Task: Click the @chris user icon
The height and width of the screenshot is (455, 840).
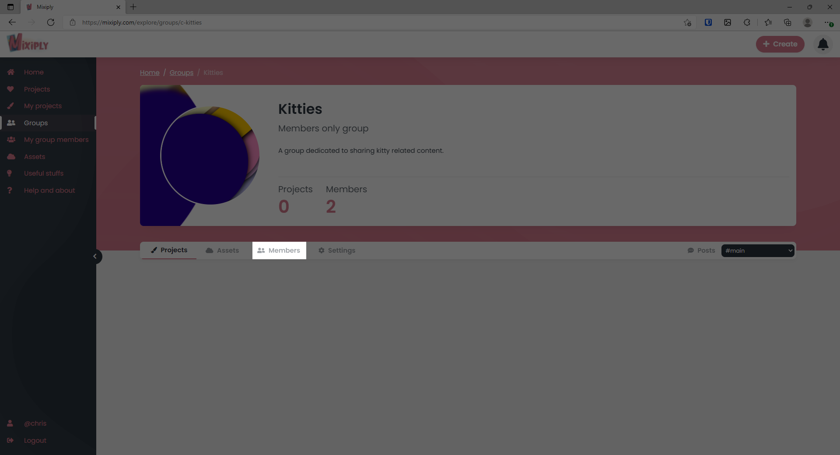Action: pyautogui.click(x=10, y=423)
